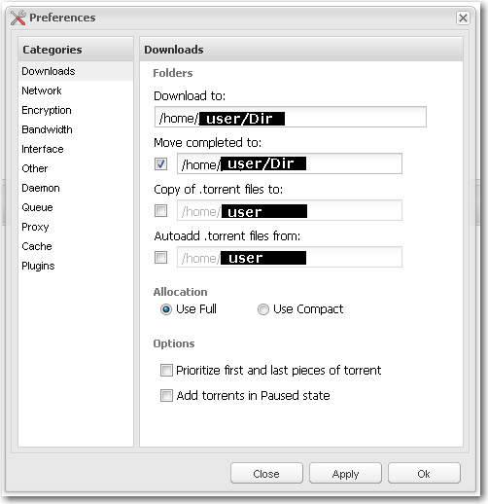The width and height of the screenshot is (488, 504).
Task: Switch to the Interface category
Action: 76,149
